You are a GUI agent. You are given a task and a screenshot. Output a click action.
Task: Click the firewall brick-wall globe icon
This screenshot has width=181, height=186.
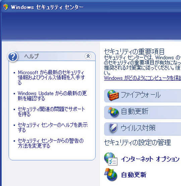(x=113, y=96)
